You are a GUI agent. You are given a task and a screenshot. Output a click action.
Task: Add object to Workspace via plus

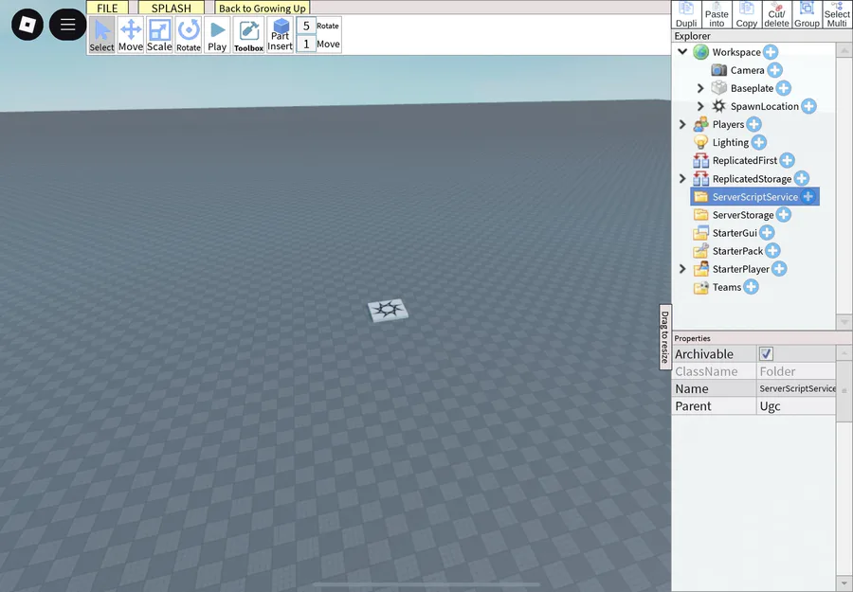(771, 52)
